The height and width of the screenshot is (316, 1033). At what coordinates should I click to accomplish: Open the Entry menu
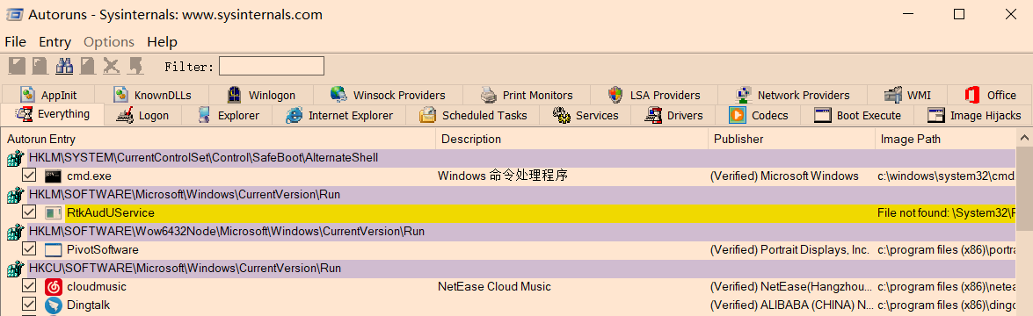55,42
